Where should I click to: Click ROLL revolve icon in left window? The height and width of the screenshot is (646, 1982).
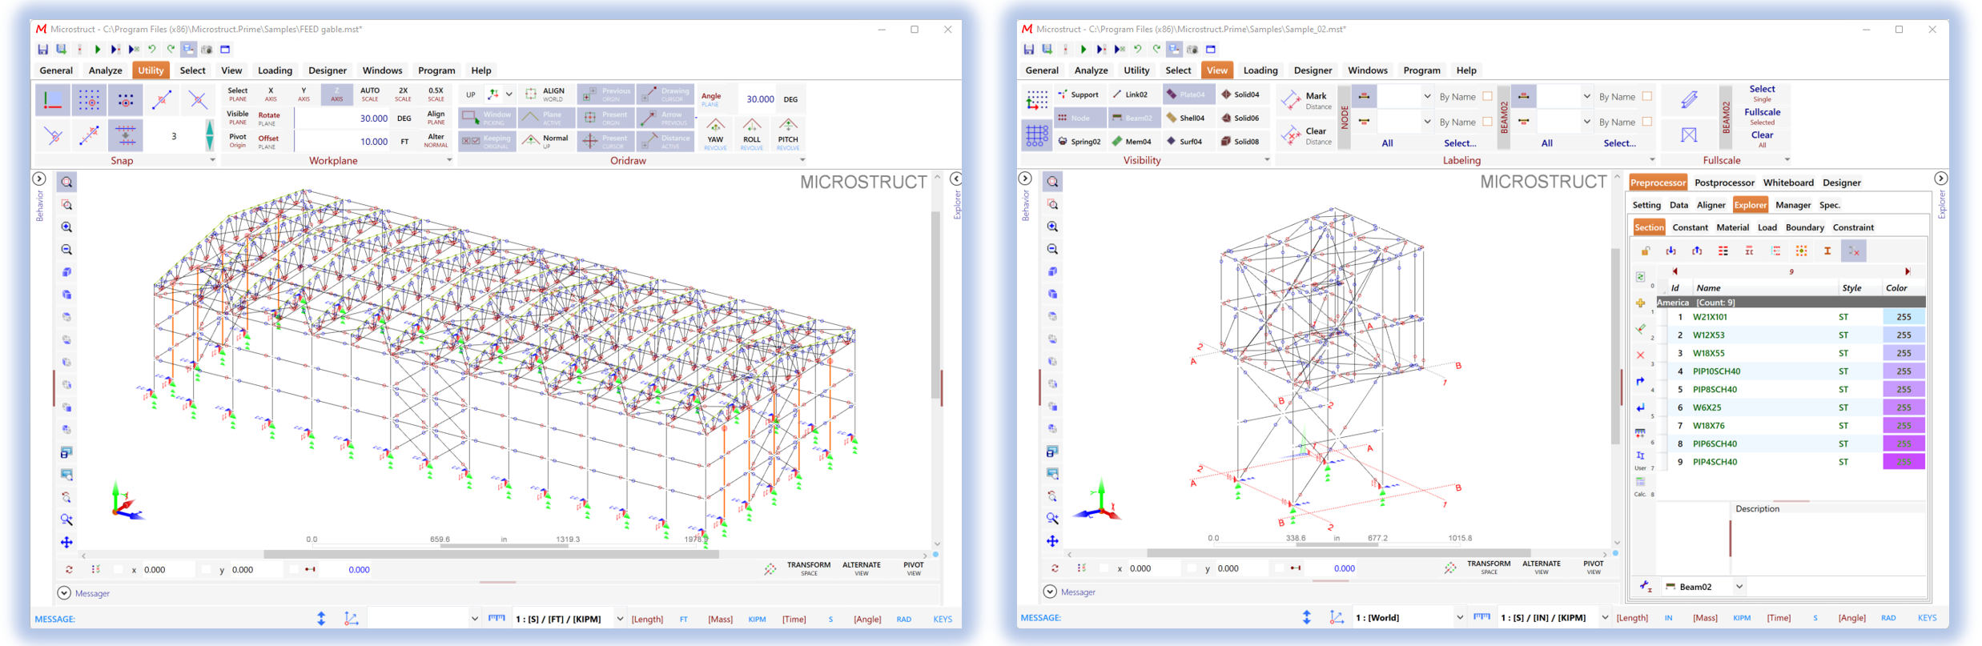(751, 134)
